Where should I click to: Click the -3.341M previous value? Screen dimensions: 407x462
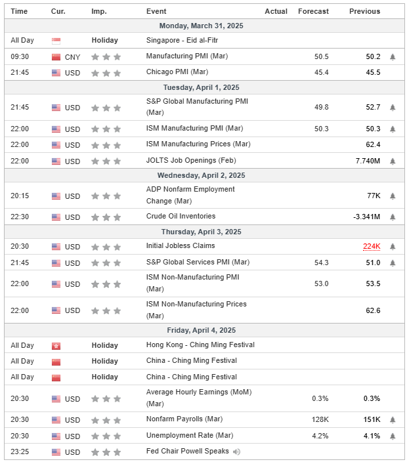click(366, 217)
